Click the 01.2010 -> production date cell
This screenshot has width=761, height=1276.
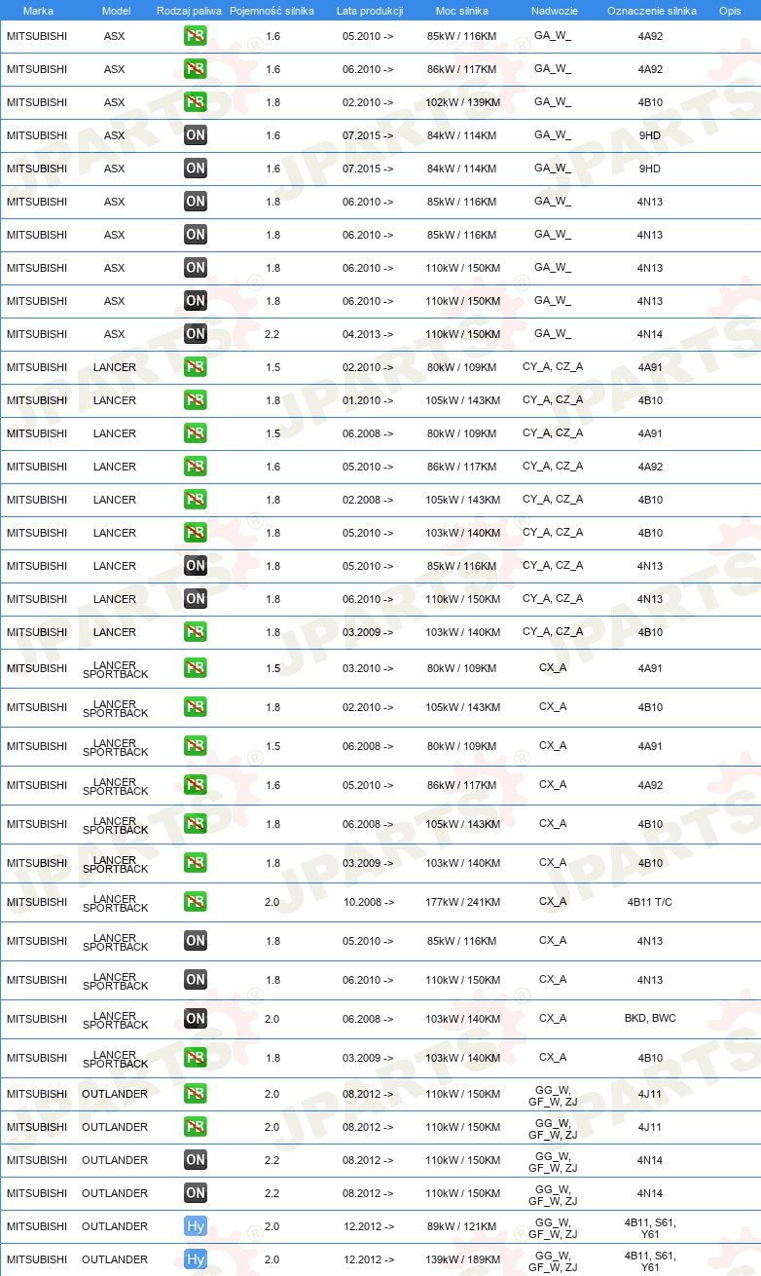pyautogui.click(x=368, y=400)
